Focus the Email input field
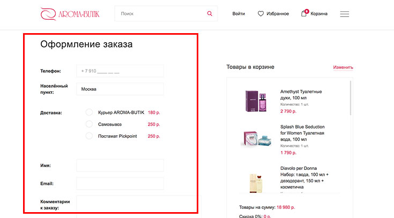394x218 pixels. 120,184
